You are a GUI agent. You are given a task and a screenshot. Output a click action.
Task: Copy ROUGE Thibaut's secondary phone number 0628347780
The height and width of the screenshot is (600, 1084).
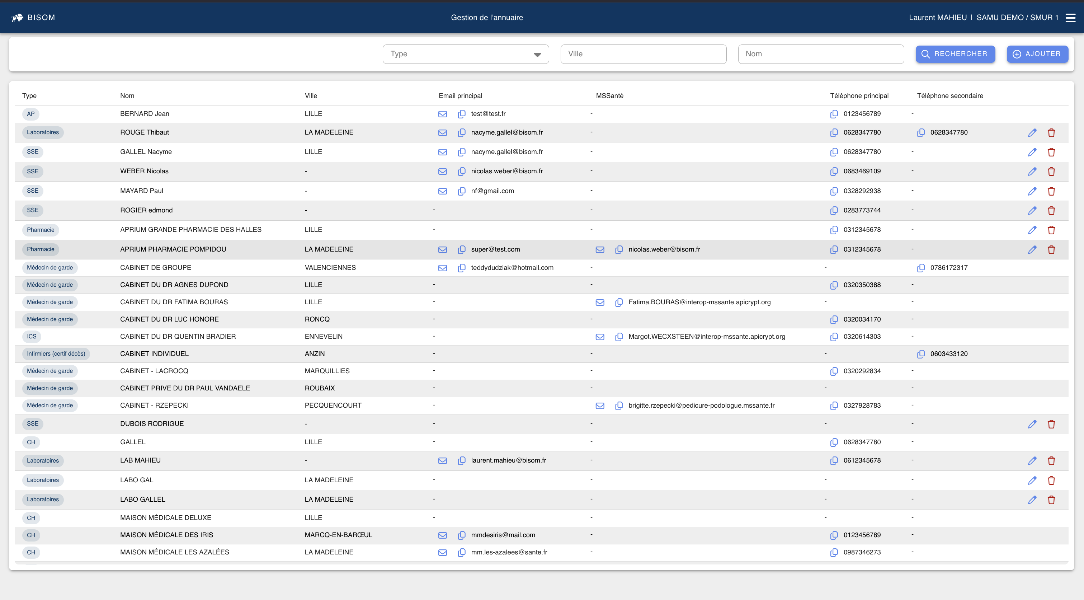(921, 133)
